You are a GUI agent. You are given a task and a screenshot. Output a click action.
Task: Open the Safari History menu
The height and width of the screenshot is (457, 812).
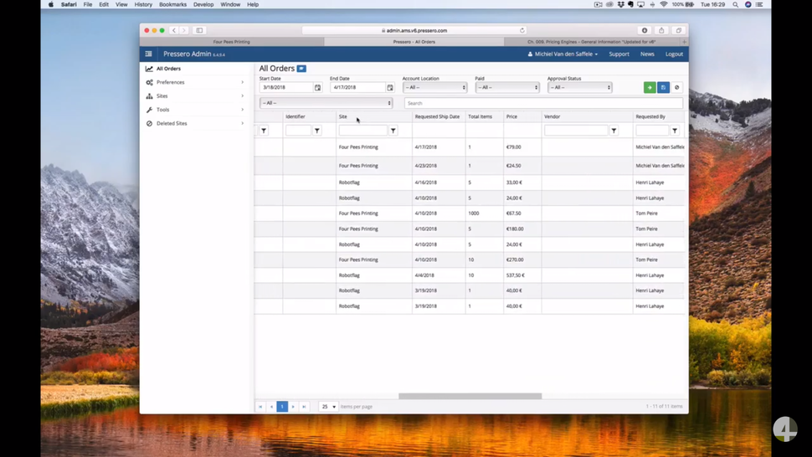coord(143,4)
